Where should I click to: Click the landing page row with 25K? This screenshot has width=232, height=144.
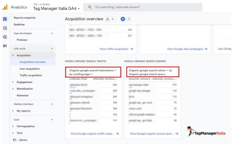tap(93, 91)
